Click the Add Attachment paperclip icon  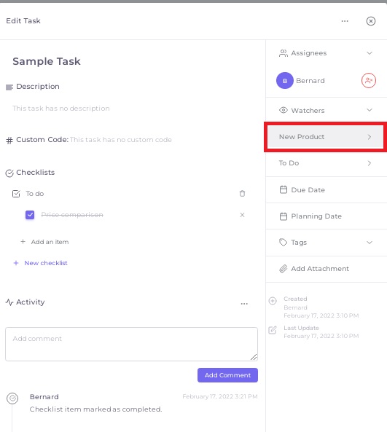(284, 269)
